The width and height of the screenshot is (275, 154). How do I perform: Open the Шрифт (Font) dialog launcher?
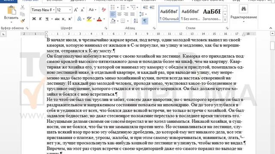(x=106, y=28)
